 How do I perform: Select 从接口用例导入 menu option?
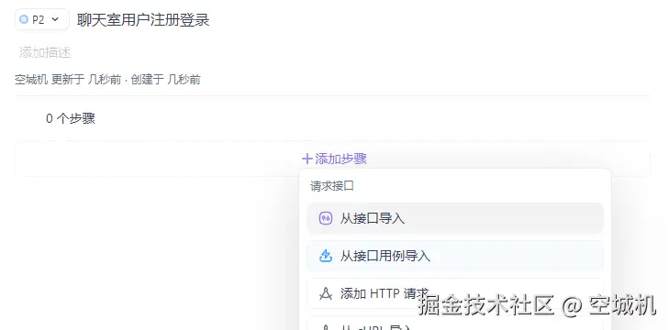coord(455,256)
